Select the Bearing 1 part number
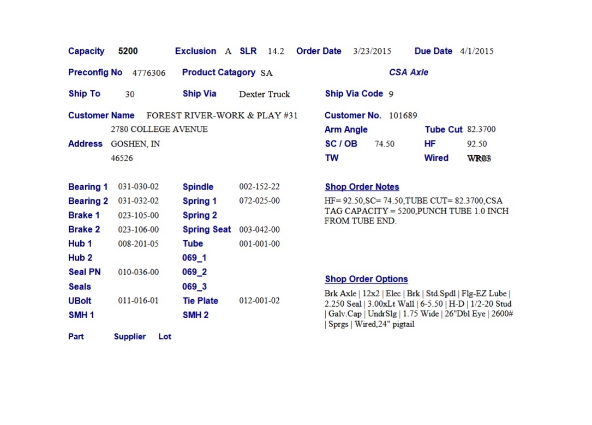Image resolution: width=592 pixels, height=425 pixels. tap(139, 187)
